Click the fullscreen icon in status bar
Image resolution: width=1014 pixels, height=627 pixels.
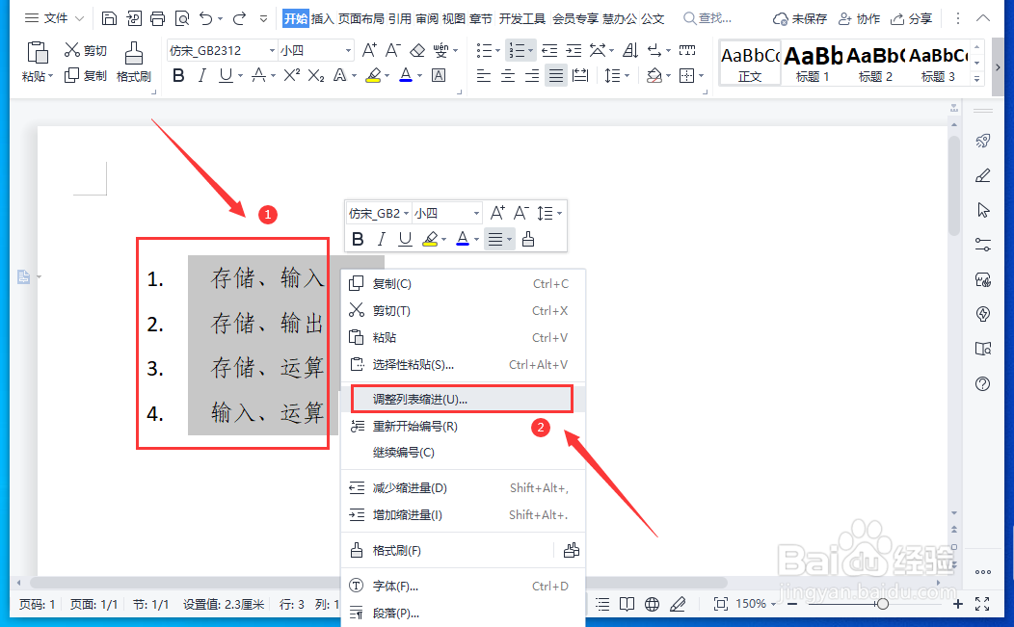point(982,604)
